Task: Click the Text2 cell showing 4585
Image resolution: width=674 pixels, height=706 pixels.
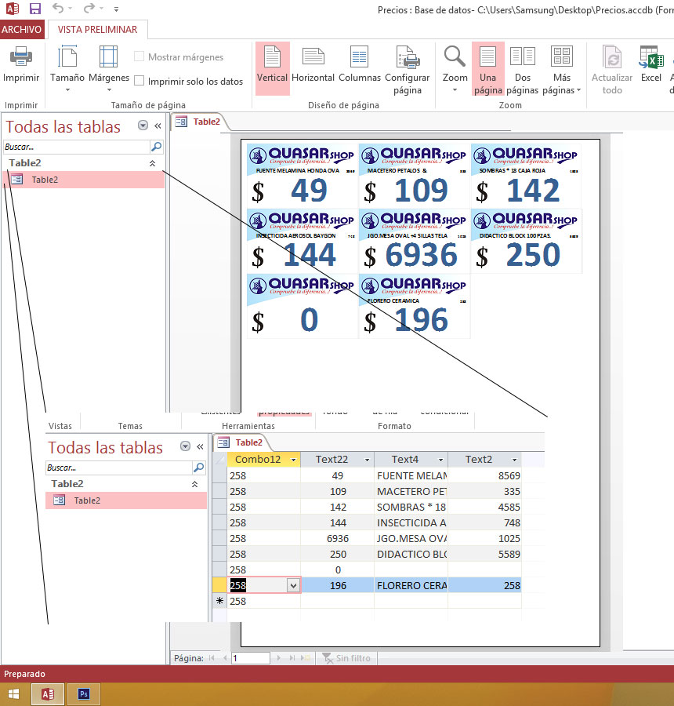Action: click(484, 507)
